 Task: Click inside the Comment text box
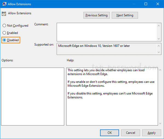click(x=107, y=32)
